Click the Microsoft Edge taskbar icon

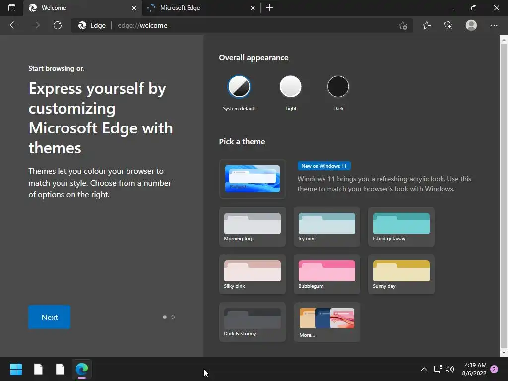[82, 369]
